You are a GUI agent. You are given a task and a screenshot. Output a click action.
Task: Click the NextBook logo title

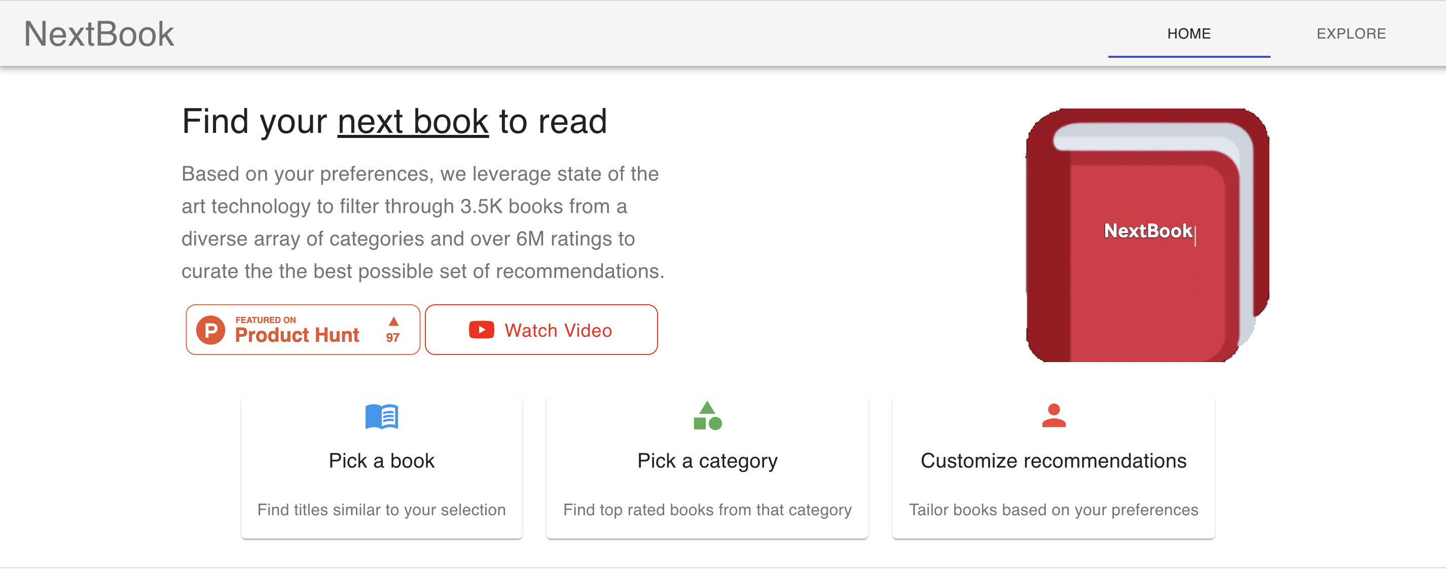pyautogui.click(x=99, y=33)
